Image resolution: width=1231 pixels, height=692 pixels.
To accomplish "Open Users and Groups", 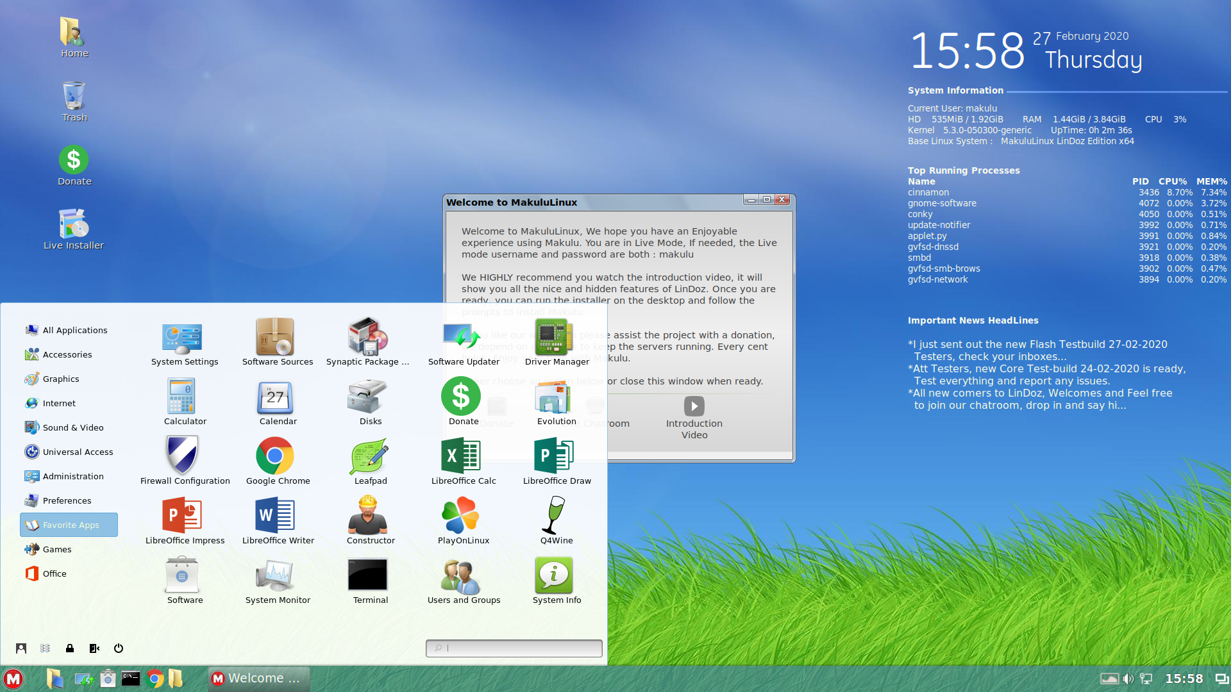I will [464, 581].
